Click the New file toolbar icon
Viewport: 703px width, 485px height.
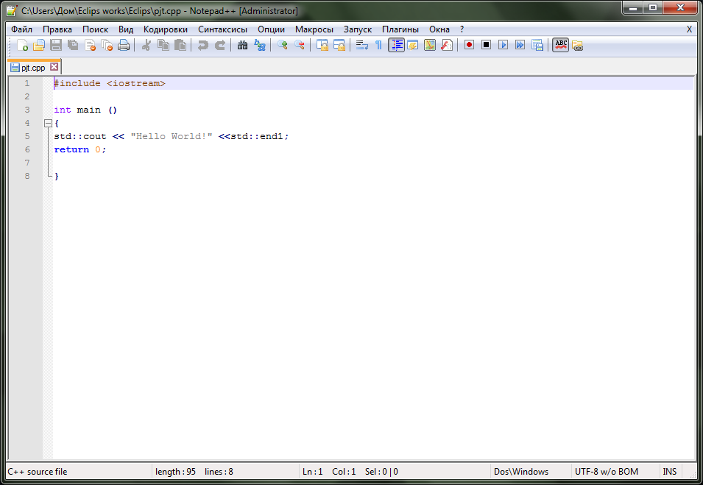22,46
